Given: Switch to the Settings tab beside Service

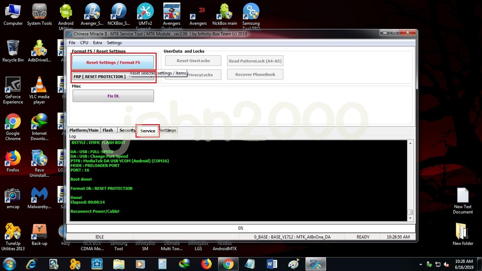Looking at the screenshot, I should (168, 130).
